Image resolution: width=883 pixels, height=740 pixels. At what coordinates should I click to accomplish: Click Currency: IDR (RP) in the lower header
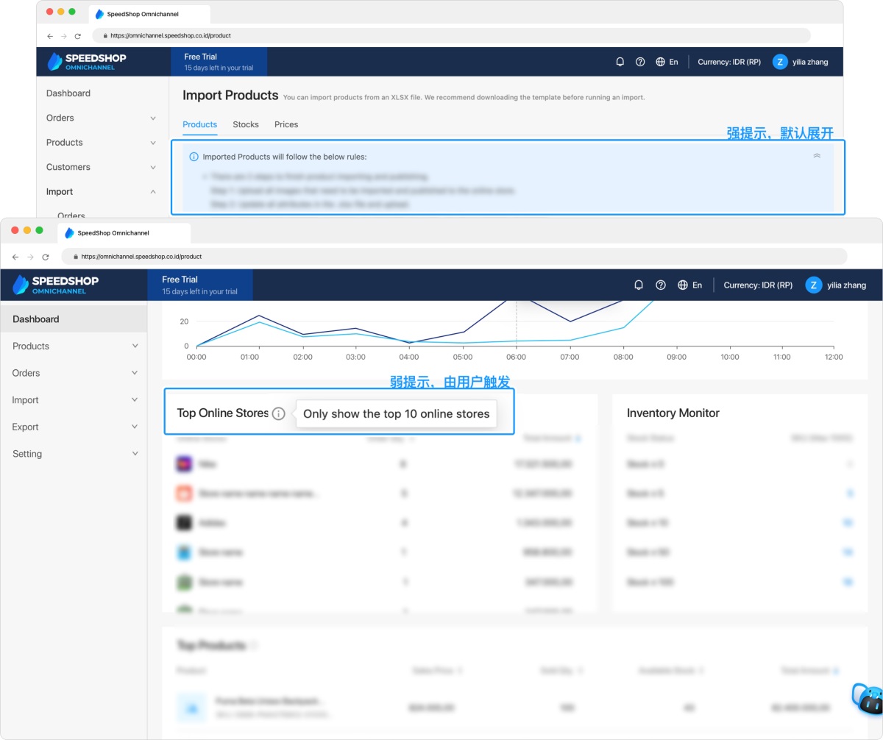[x=758, y=285]
